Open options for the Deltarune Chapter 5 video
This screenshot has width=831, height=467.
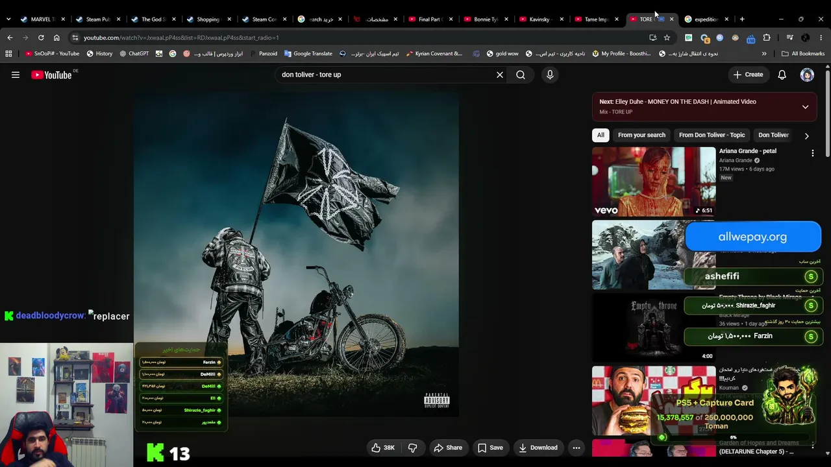tap(812, 445)
